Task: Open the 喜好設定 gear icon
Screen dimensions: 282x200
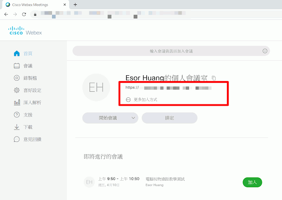Action: tap(17, 90)
